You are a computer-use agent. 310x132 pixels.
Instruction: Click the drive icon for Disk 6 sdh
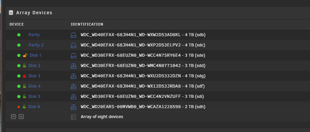point(74,107)
